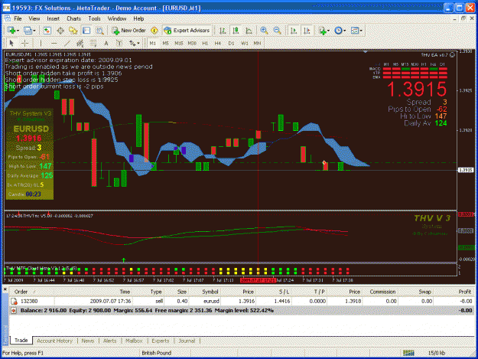Switch timeframe to M30
The width and height of the screenshot is (478, 359).
tap(192, 44)
